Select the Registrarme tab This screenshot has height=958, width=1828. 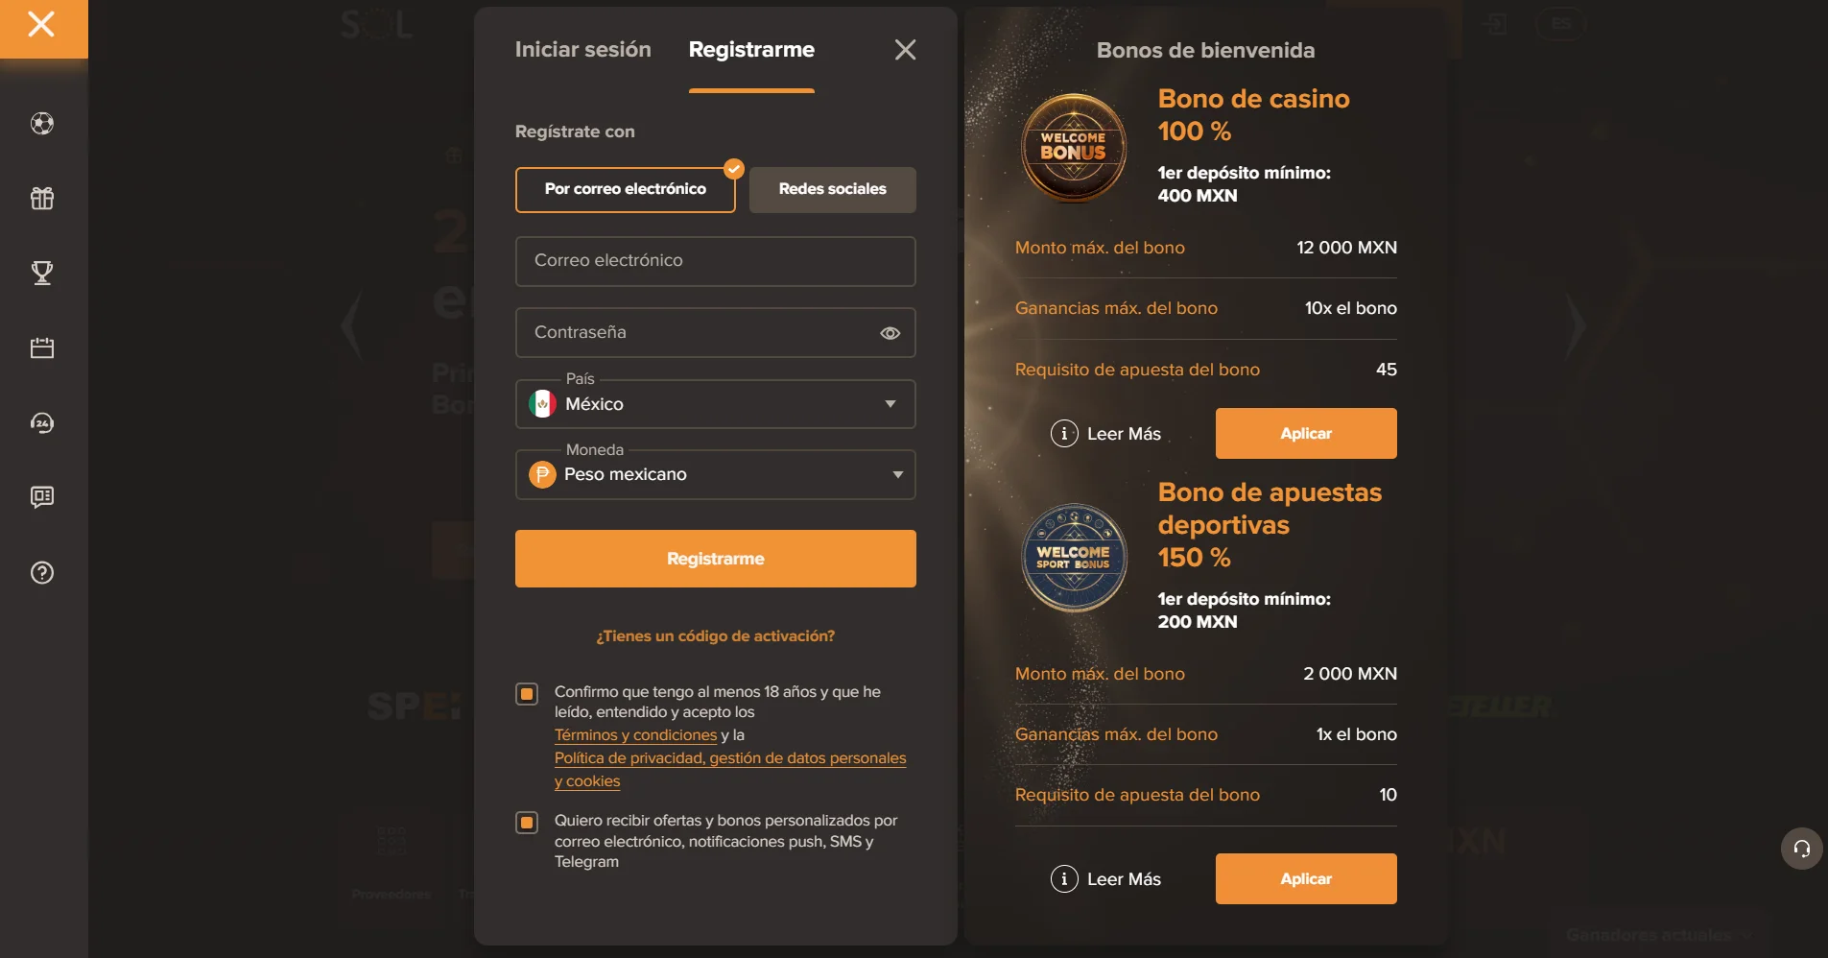click(x=751, y=50)
